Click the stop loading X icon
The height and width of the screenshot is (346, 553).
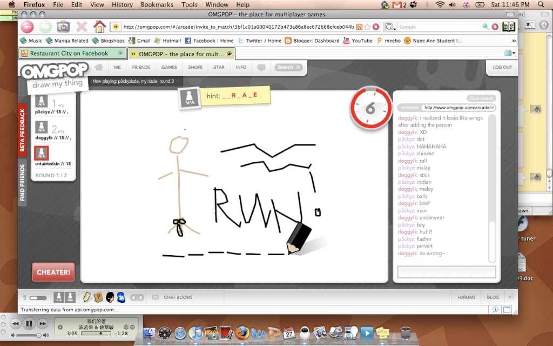[x=82, y=26]
